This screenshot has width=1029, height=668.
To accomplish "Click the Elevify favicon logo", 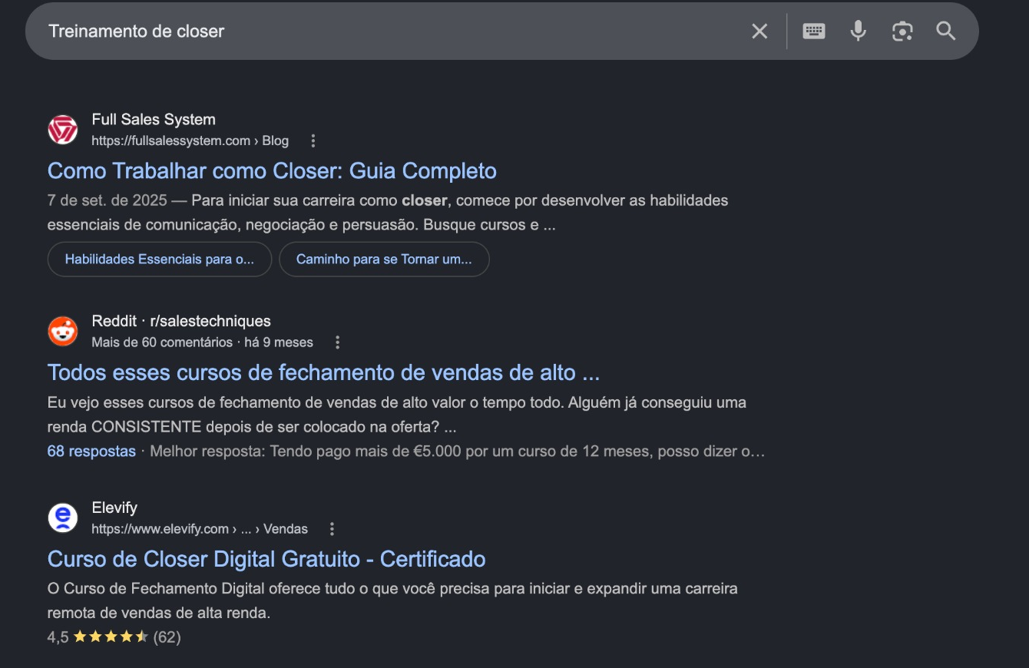I will [63, 518].
